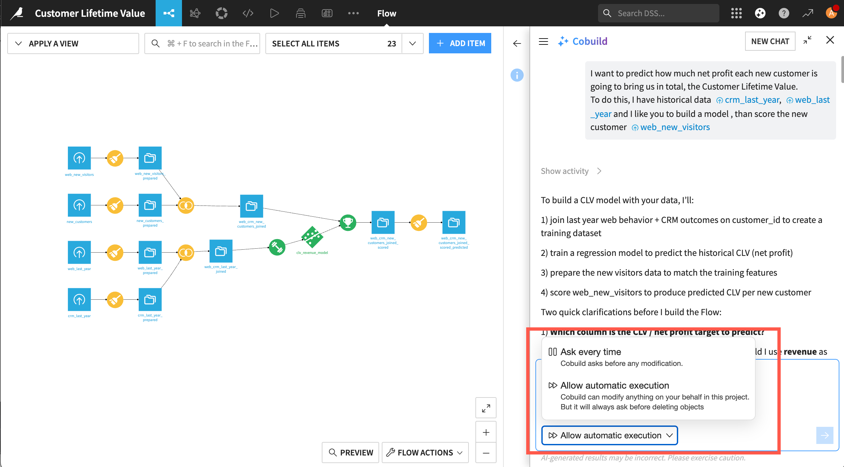
Task: Open the Flow icon in top nav
Action: (169, 13)
